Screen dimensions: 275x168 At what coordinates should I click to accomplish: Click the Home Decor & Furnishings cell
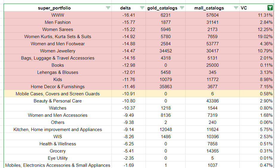pyautogui.click(x=58, y=87)
